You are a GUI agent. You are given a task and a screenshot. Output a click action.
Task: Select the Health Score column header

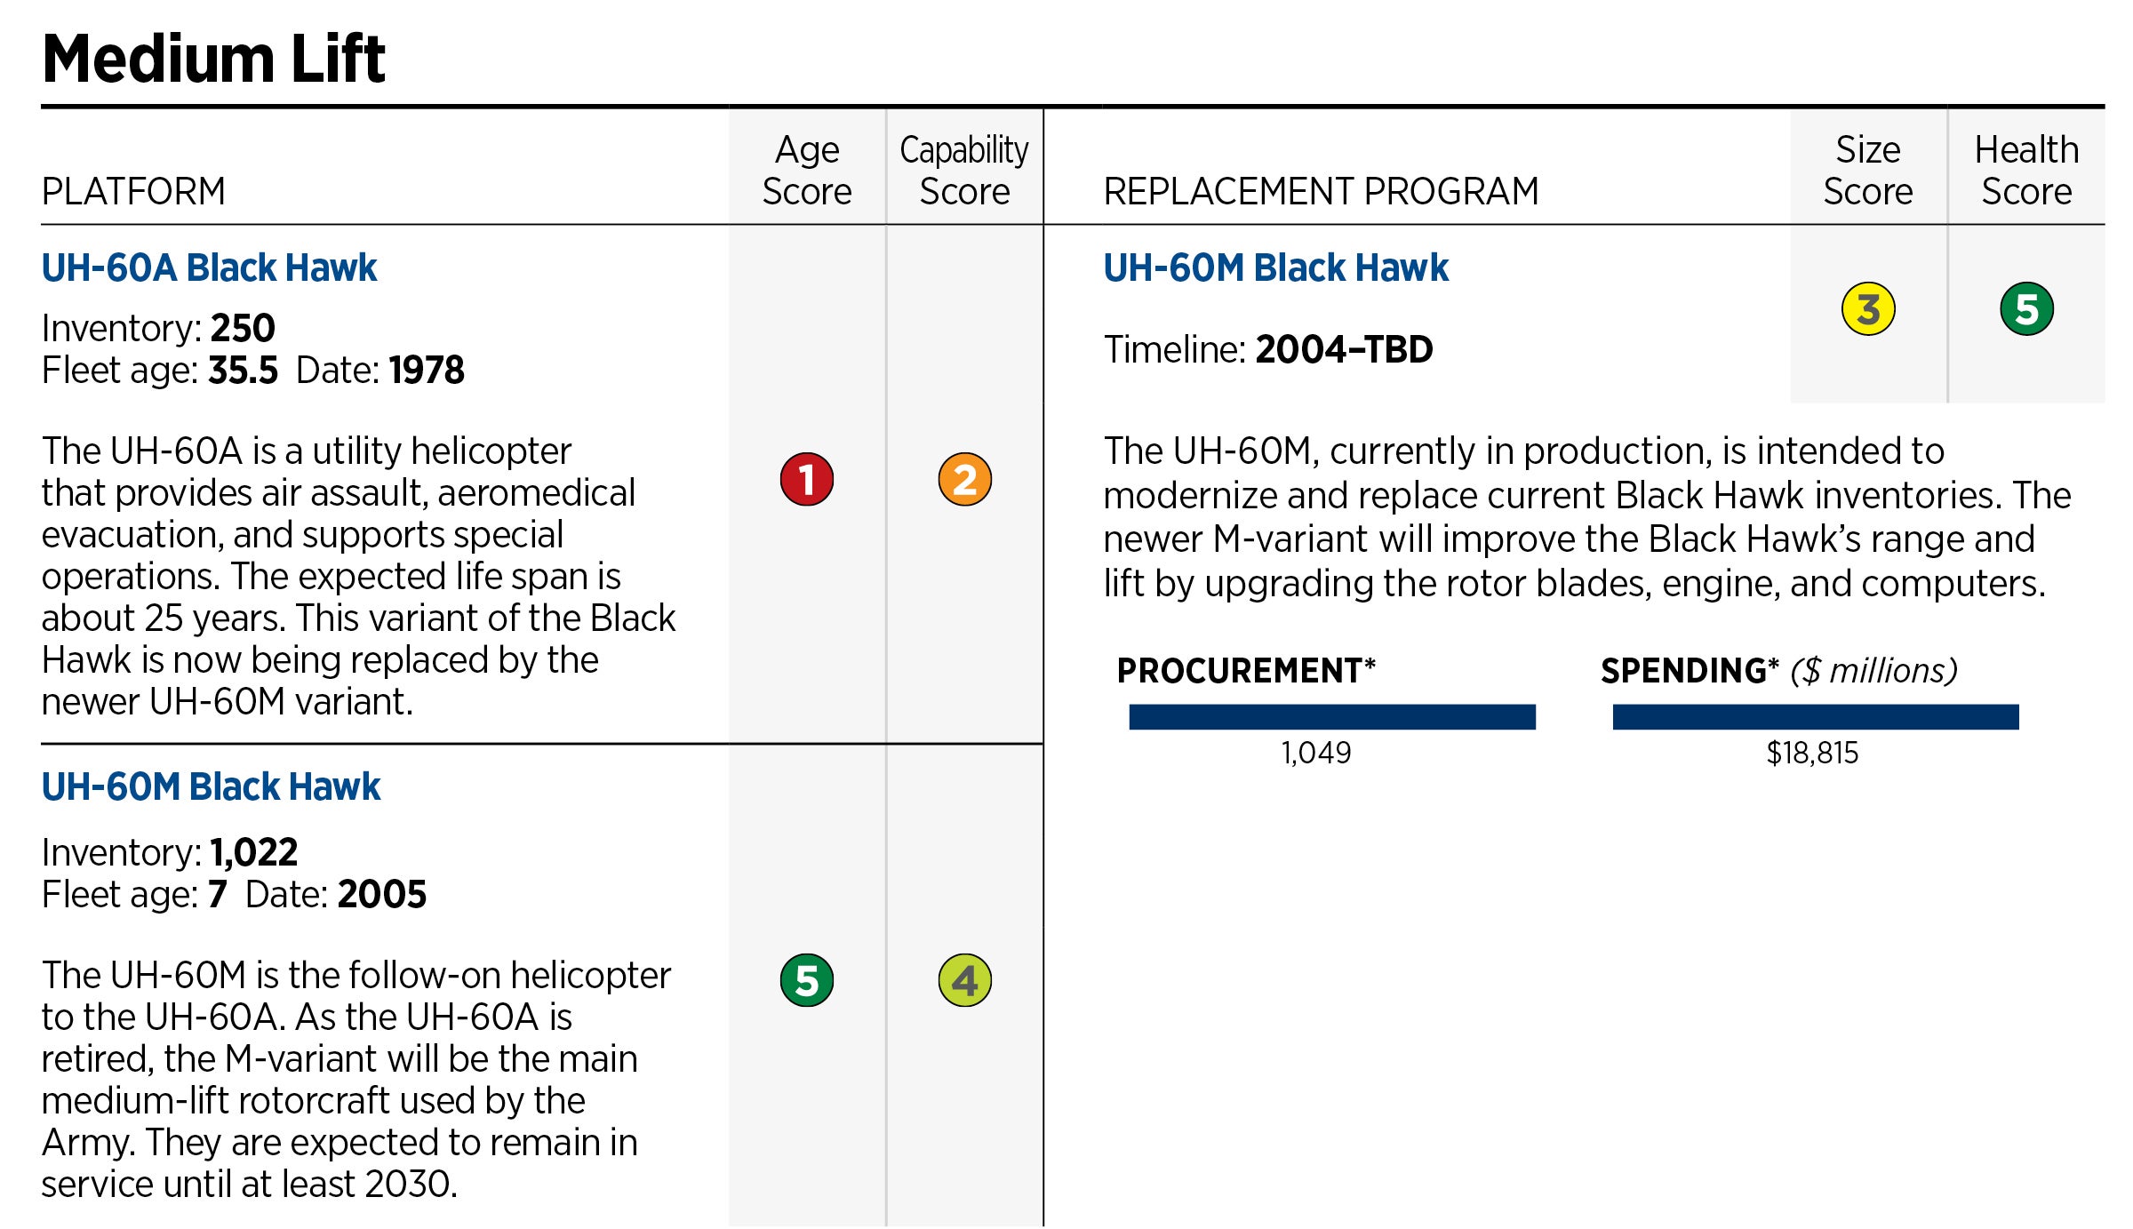click(x=2026, y=170)
